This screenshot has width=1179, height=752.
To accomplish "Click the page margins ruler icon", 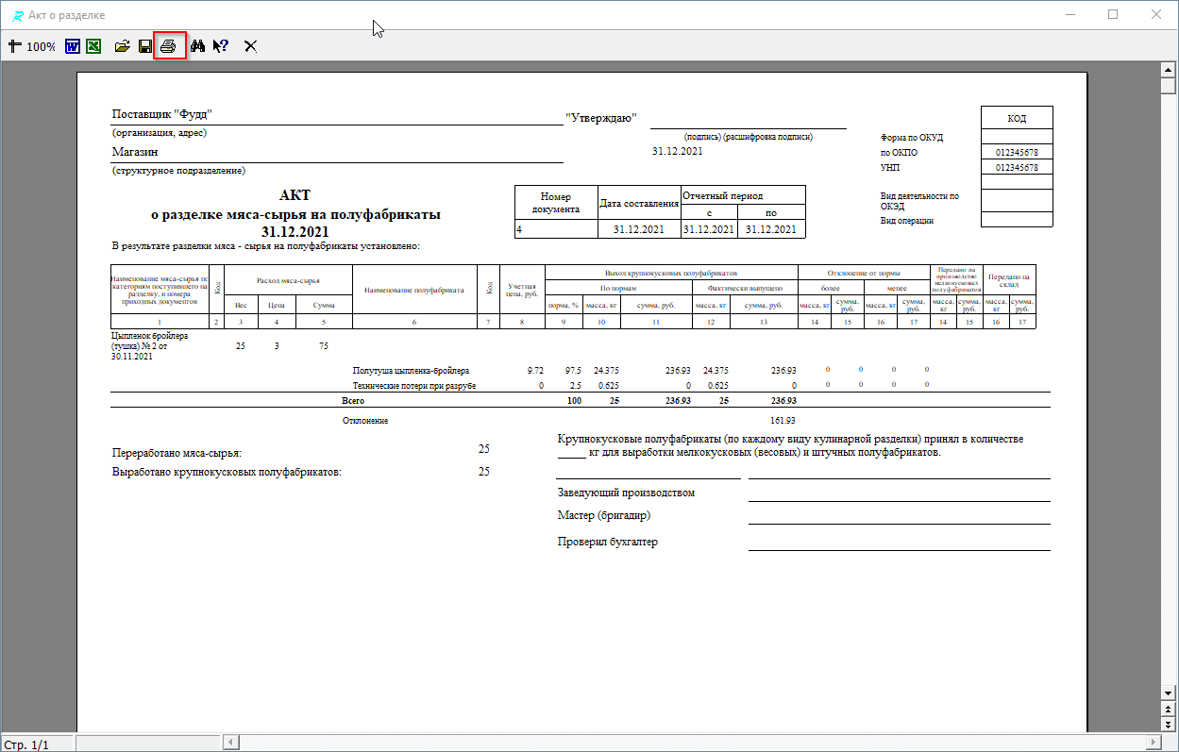I will pyautogui.click(x=14, y=45).
